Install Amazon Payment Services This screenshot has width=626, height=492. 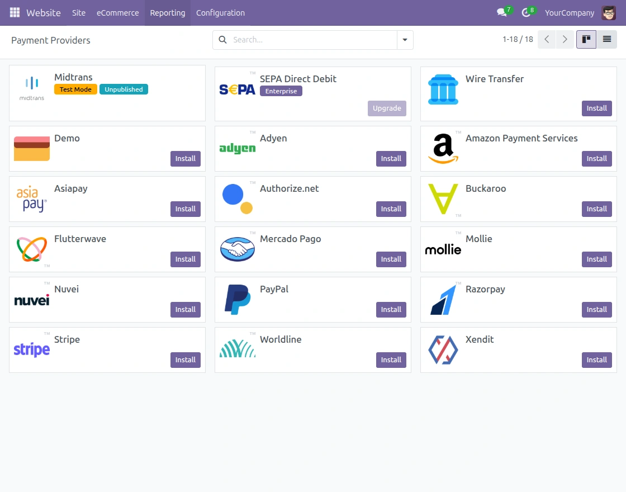tap(596, 159)
